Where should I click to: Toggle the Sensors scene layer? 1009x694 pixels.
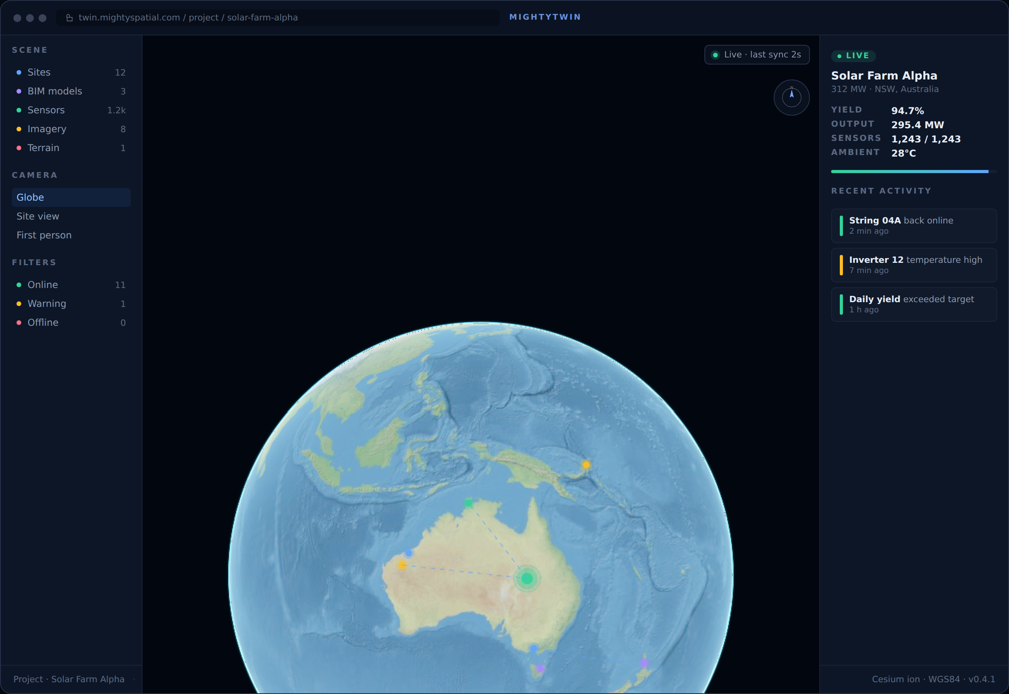[71, 110]
